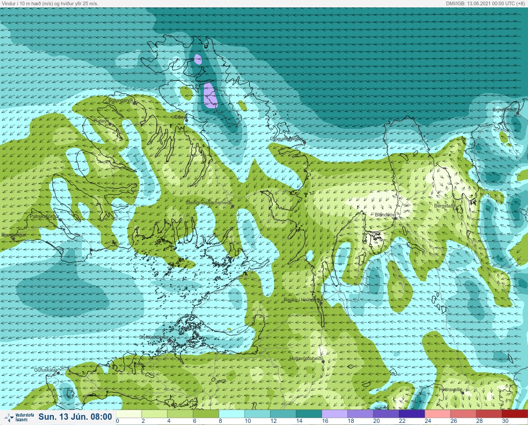The width and height of the screenshot is (528, 425).
Task: Select the Bjargtangar station label
Action: tap(14, 235)
